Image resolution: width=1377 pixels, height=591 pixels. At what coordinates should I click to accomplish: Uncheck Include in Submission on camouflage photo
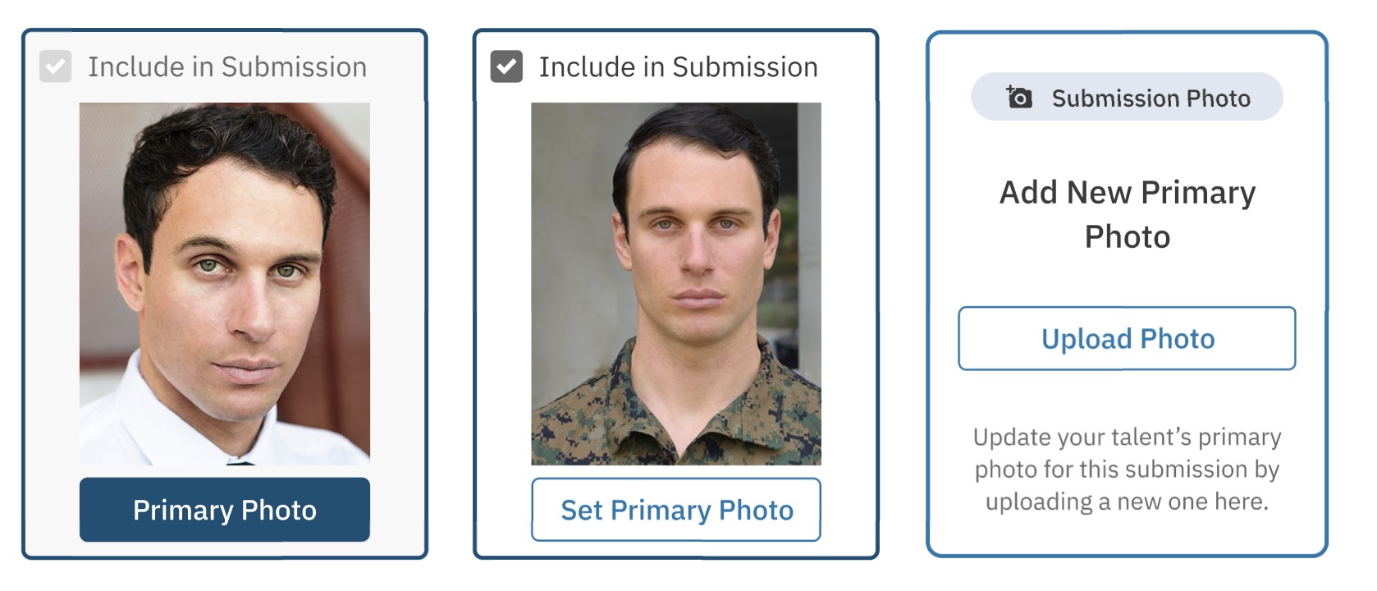pyautogui.click(x=506, y=66)
